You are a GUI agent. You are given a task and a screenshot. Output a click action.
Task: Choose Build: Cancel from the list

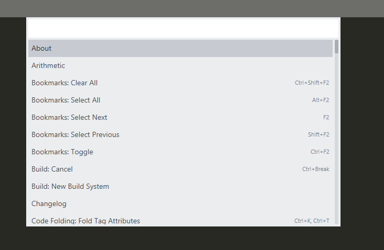[x=52, y=169]
